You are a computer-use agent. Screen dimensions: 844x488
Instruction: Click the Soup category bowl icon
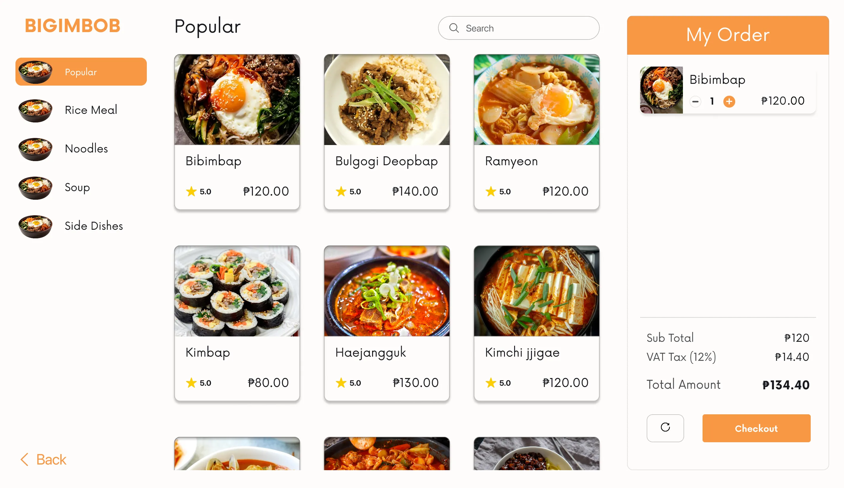tap(35, 188)
